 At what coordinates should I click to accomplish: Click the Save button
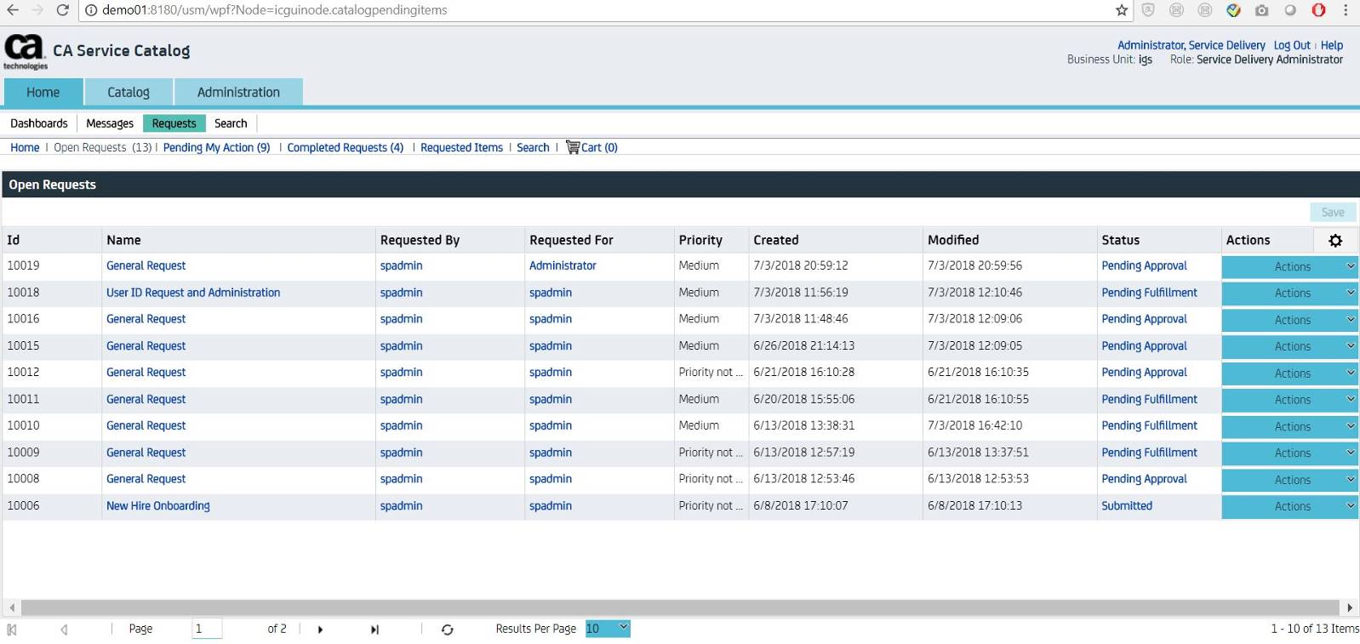coord(1333,213)
